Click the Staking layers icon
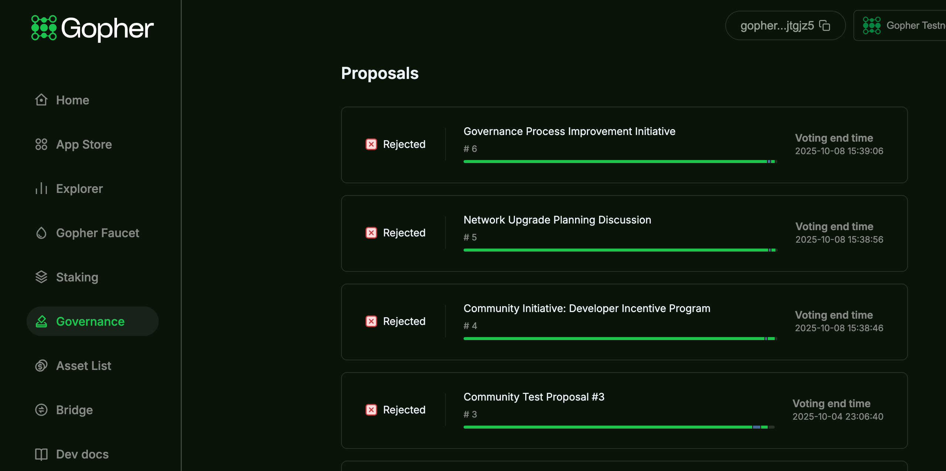This screenshot has height=471, width=946. coord(41,277)
